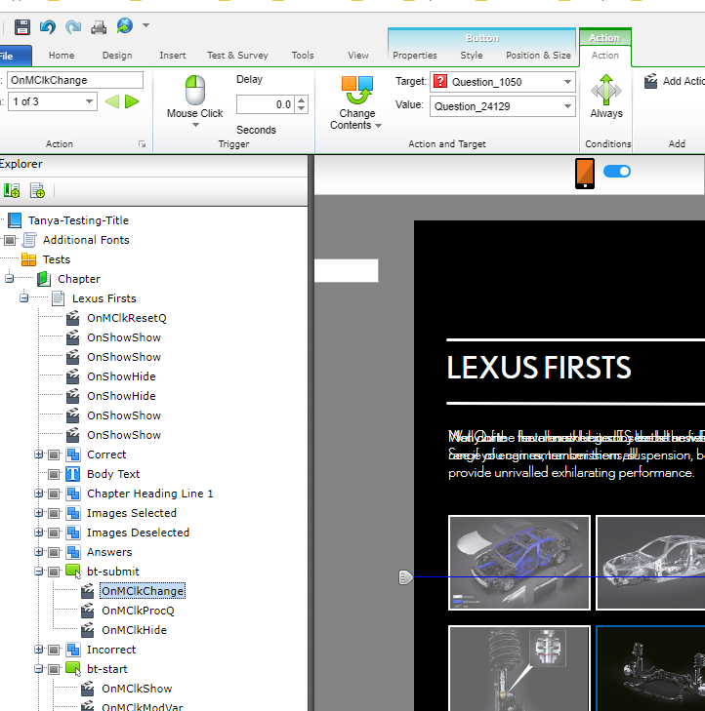Open the Insert ribbon tab

coord(173,56)
